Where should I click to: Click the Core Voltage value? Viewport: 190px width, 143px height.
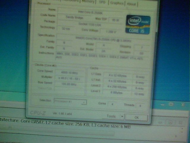click(111, 32)
